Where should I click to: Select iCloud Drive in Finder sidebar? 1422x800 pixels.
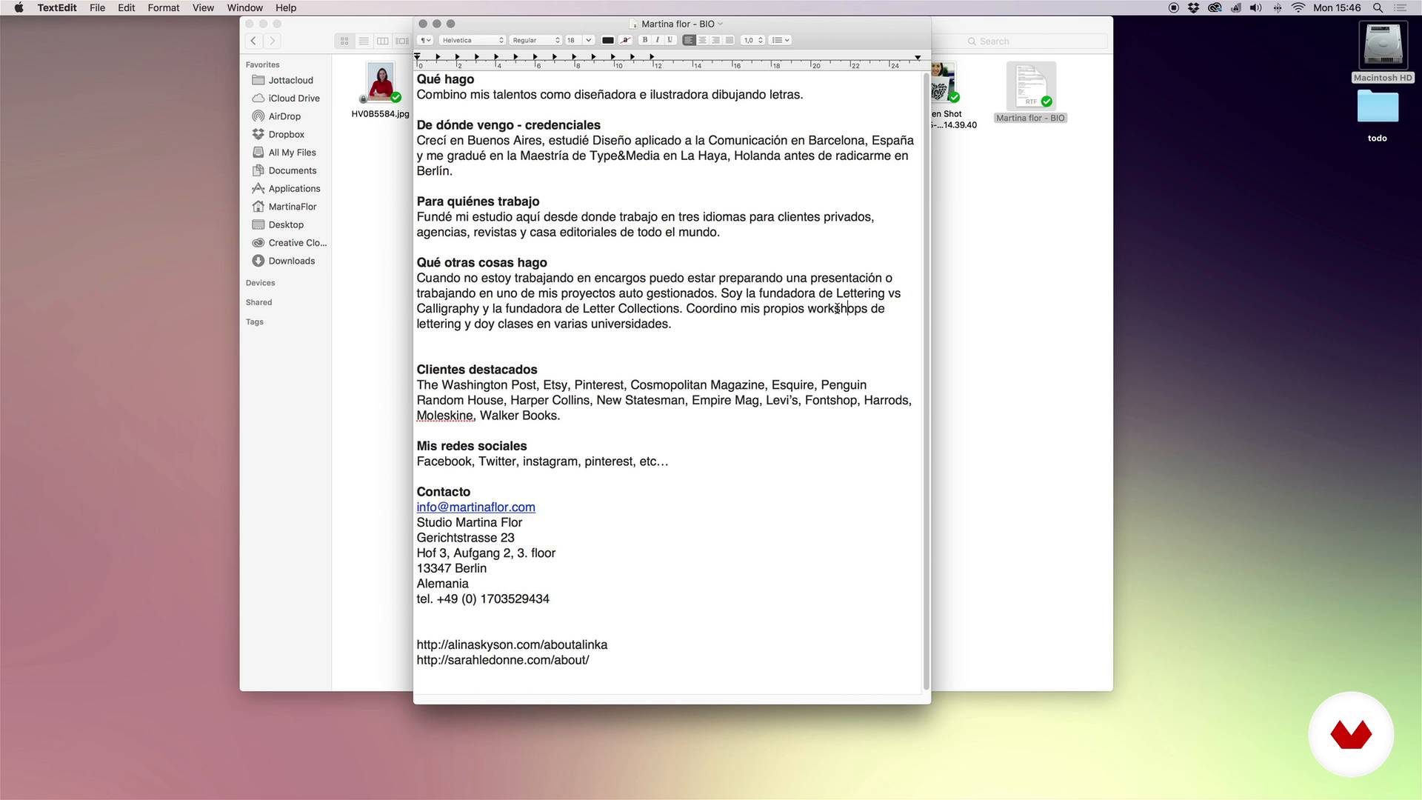coord(285,99)
